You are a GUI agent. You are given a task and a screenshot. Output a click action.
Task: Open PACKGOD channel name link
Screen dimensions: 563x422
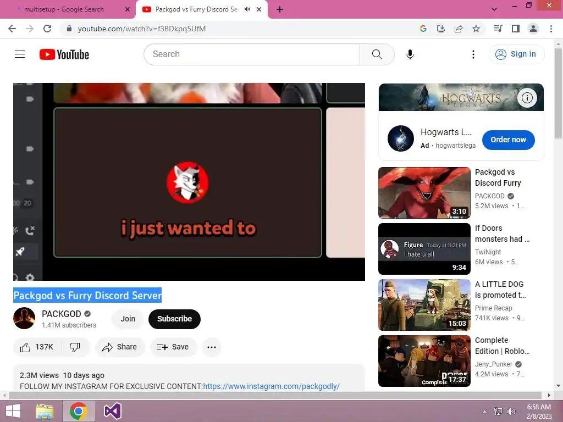tap(62, 314)
